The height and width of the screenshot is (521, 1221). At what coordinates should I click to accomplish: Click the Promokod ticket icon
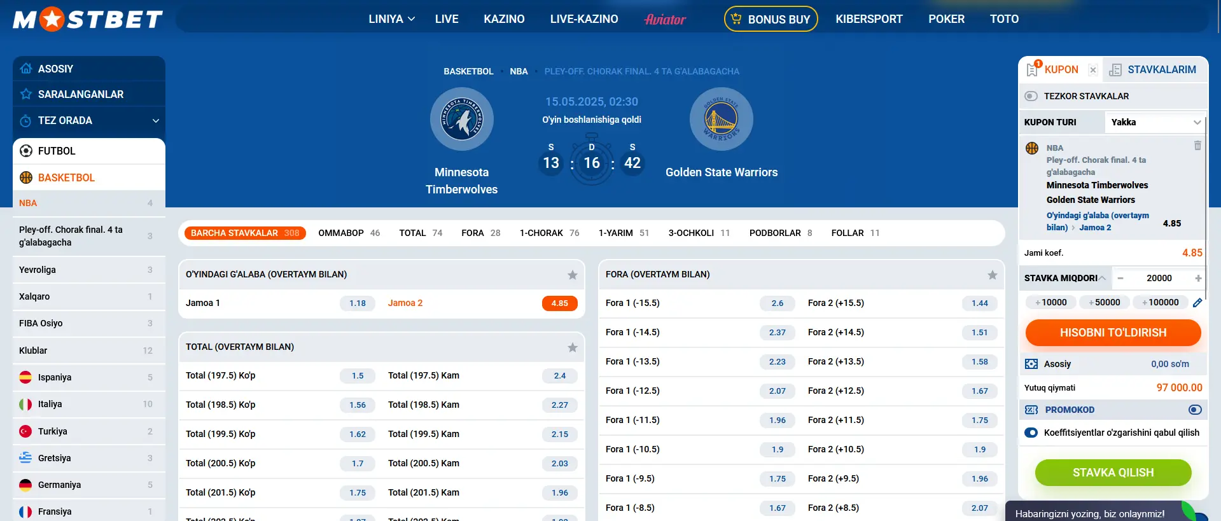[x=1031, y=410]
